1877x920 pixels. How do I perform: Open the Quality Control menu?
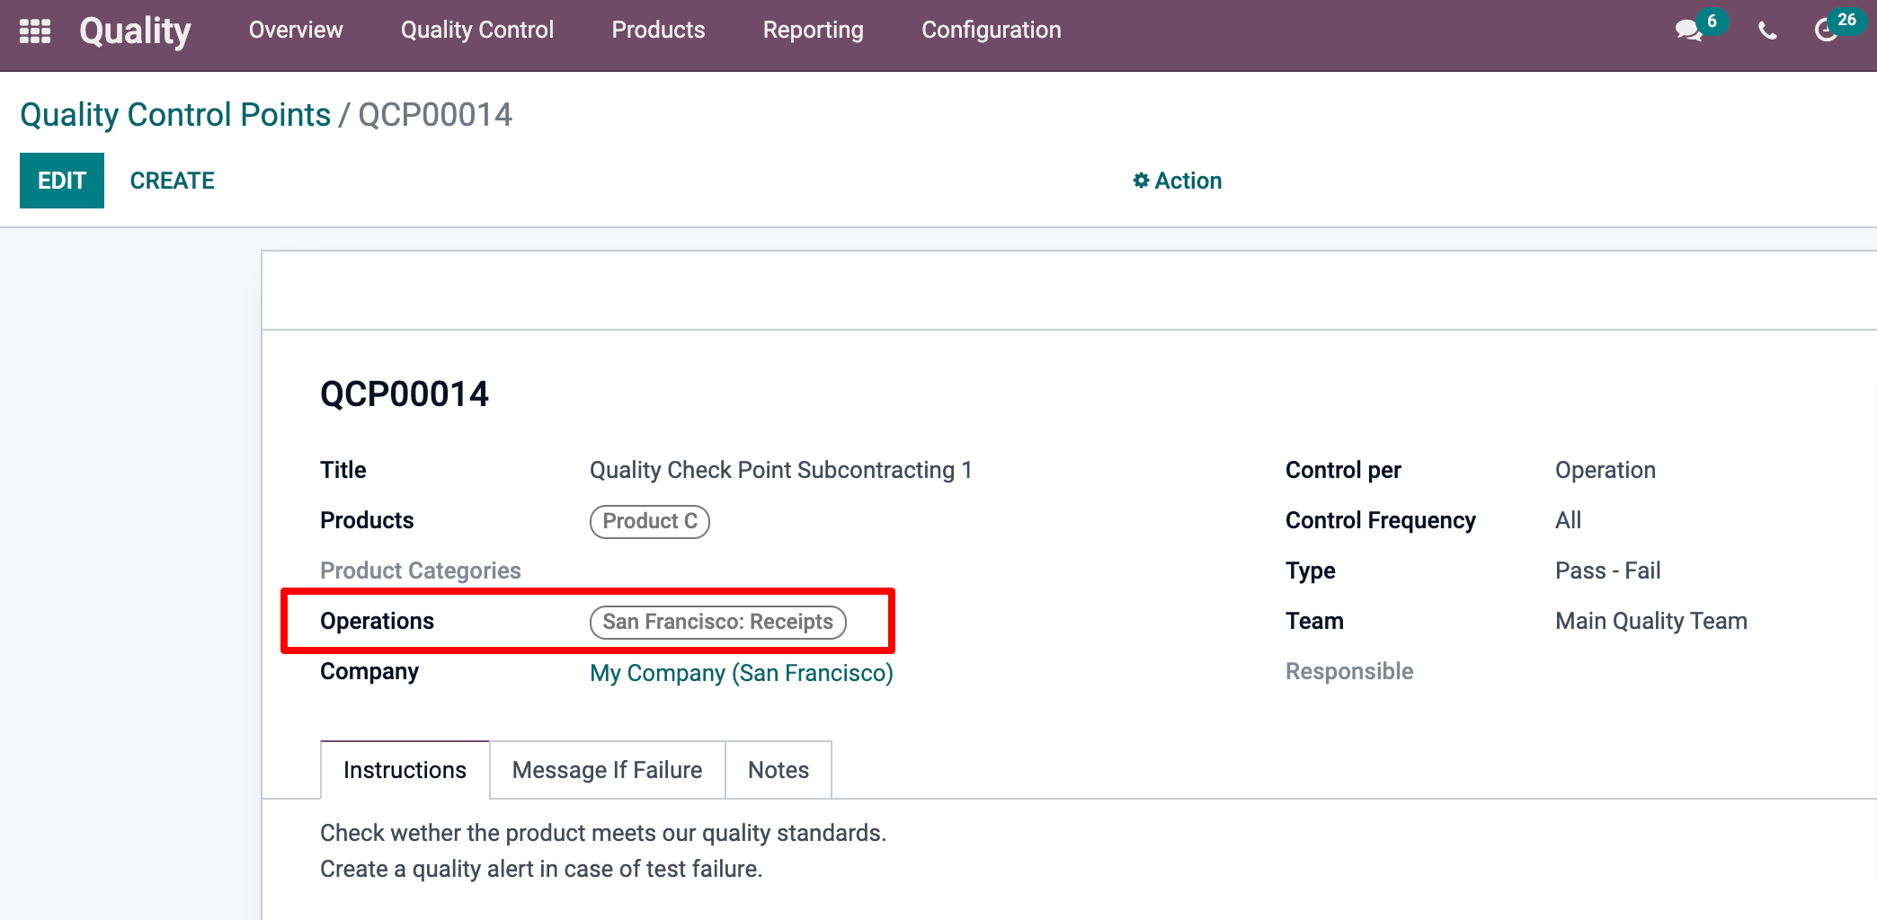click(476, 31)
